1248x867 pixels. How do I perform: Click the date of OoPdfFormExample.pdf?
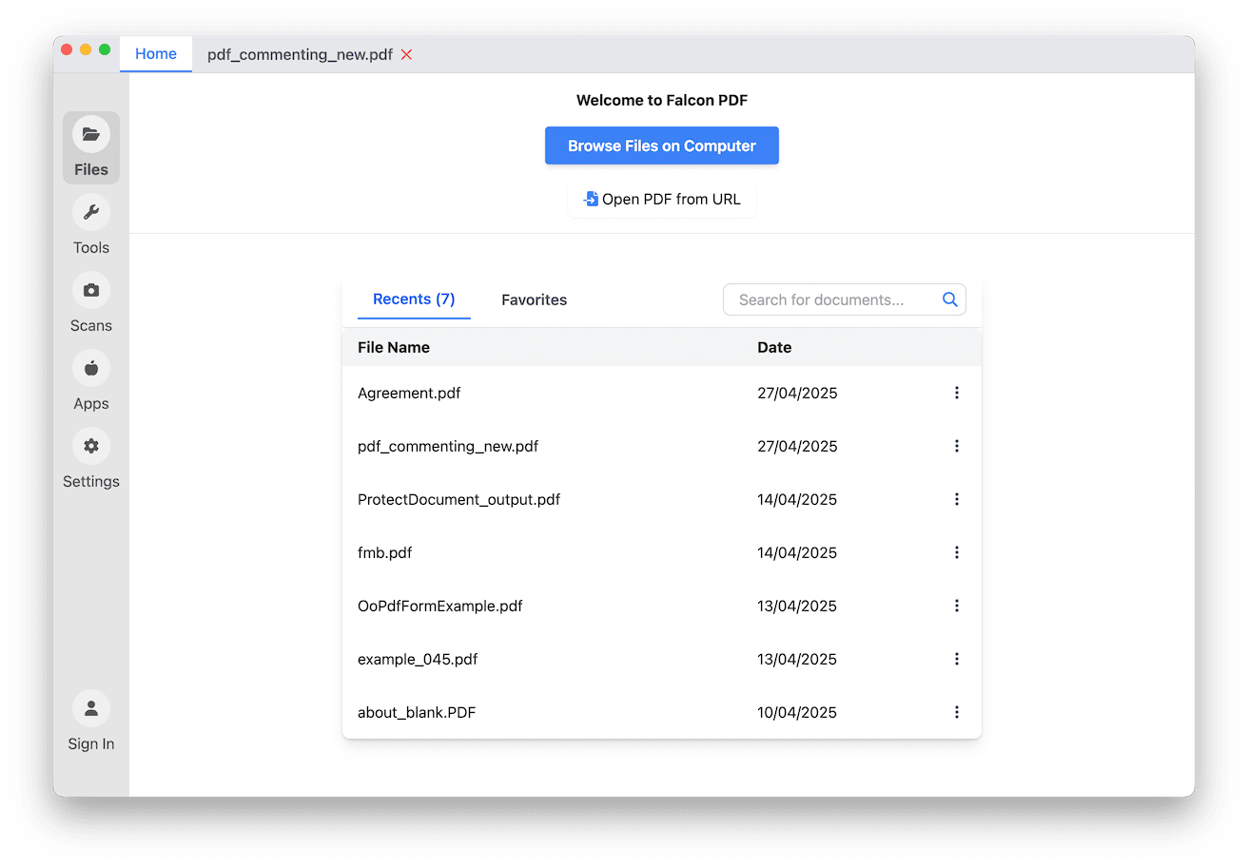point(797,606)
